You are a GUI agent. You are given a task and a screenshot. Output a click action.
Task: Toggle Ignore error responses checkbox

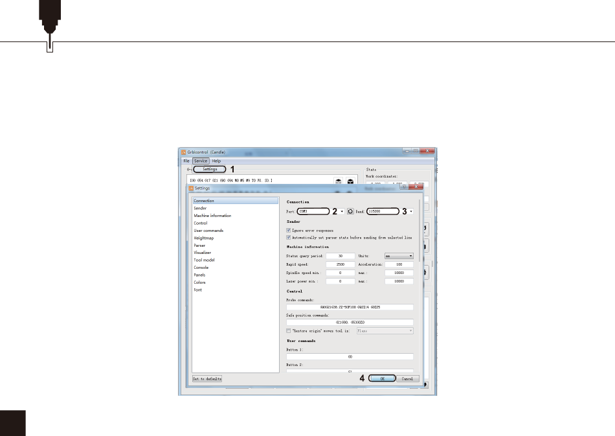[x=289, y=230]
